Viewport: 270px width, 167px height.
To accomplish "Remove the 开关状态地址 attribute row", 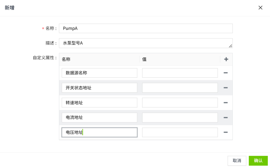I will [x=225, y=88].
